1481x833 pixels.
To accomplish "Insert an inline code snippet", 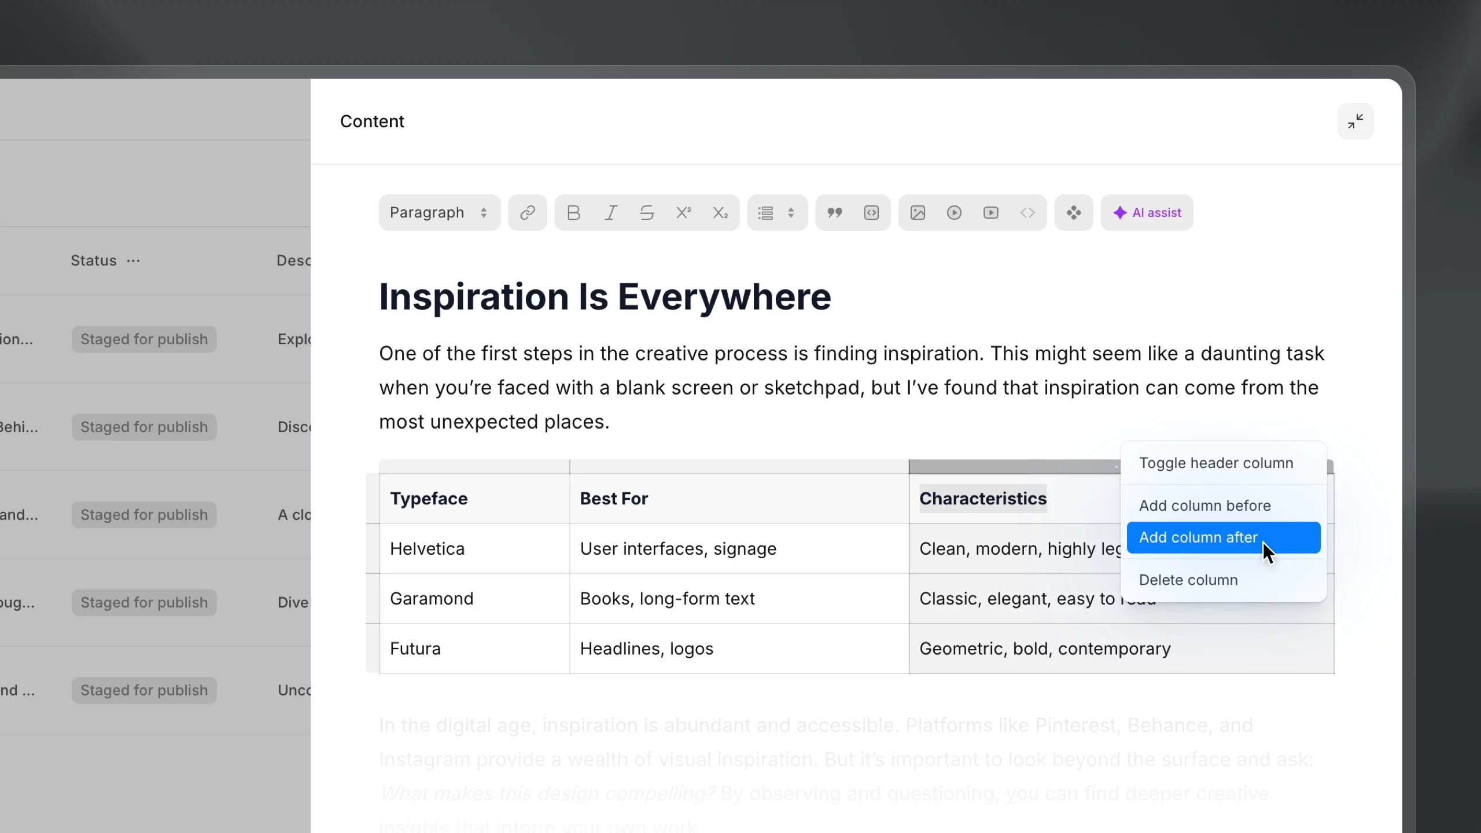I will (x=871, y=212).
